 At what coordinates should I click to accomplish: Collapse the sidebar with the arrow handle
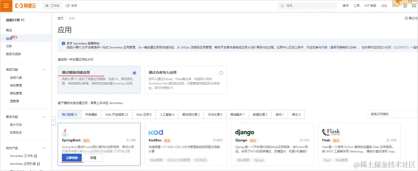(x=53, y=121)
